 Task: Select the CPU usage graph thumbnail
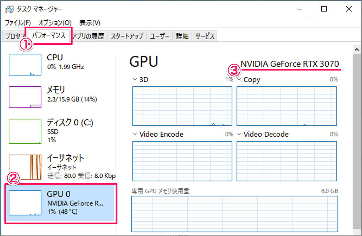click(25, 65)
